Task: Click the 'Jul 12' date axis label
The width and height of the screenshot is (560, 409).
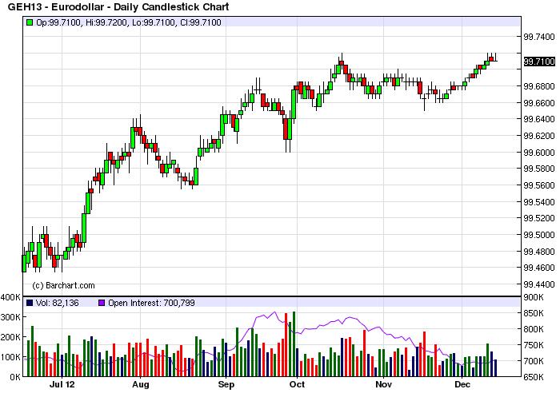Action: point(62,384)
